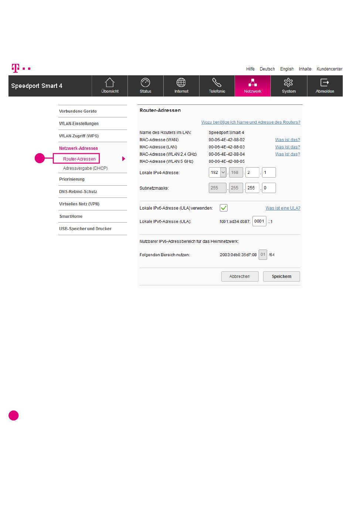Select Adressvergabe (DHCP) submenu entry

click(x=85, y=168)
